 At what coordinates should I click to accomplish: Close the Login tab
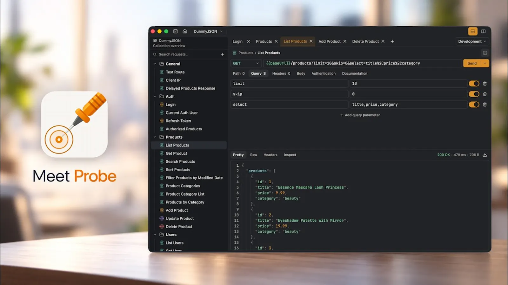point(248,41)
